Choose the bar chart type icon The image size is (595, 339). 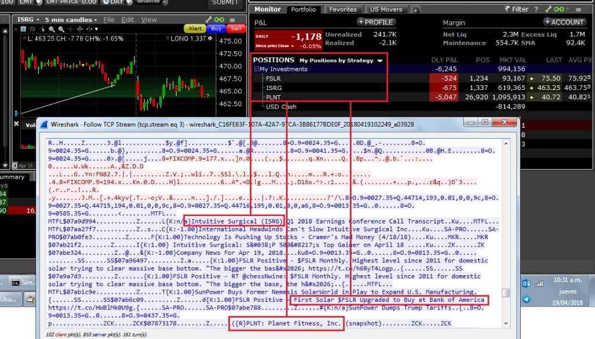pos(33,29)
